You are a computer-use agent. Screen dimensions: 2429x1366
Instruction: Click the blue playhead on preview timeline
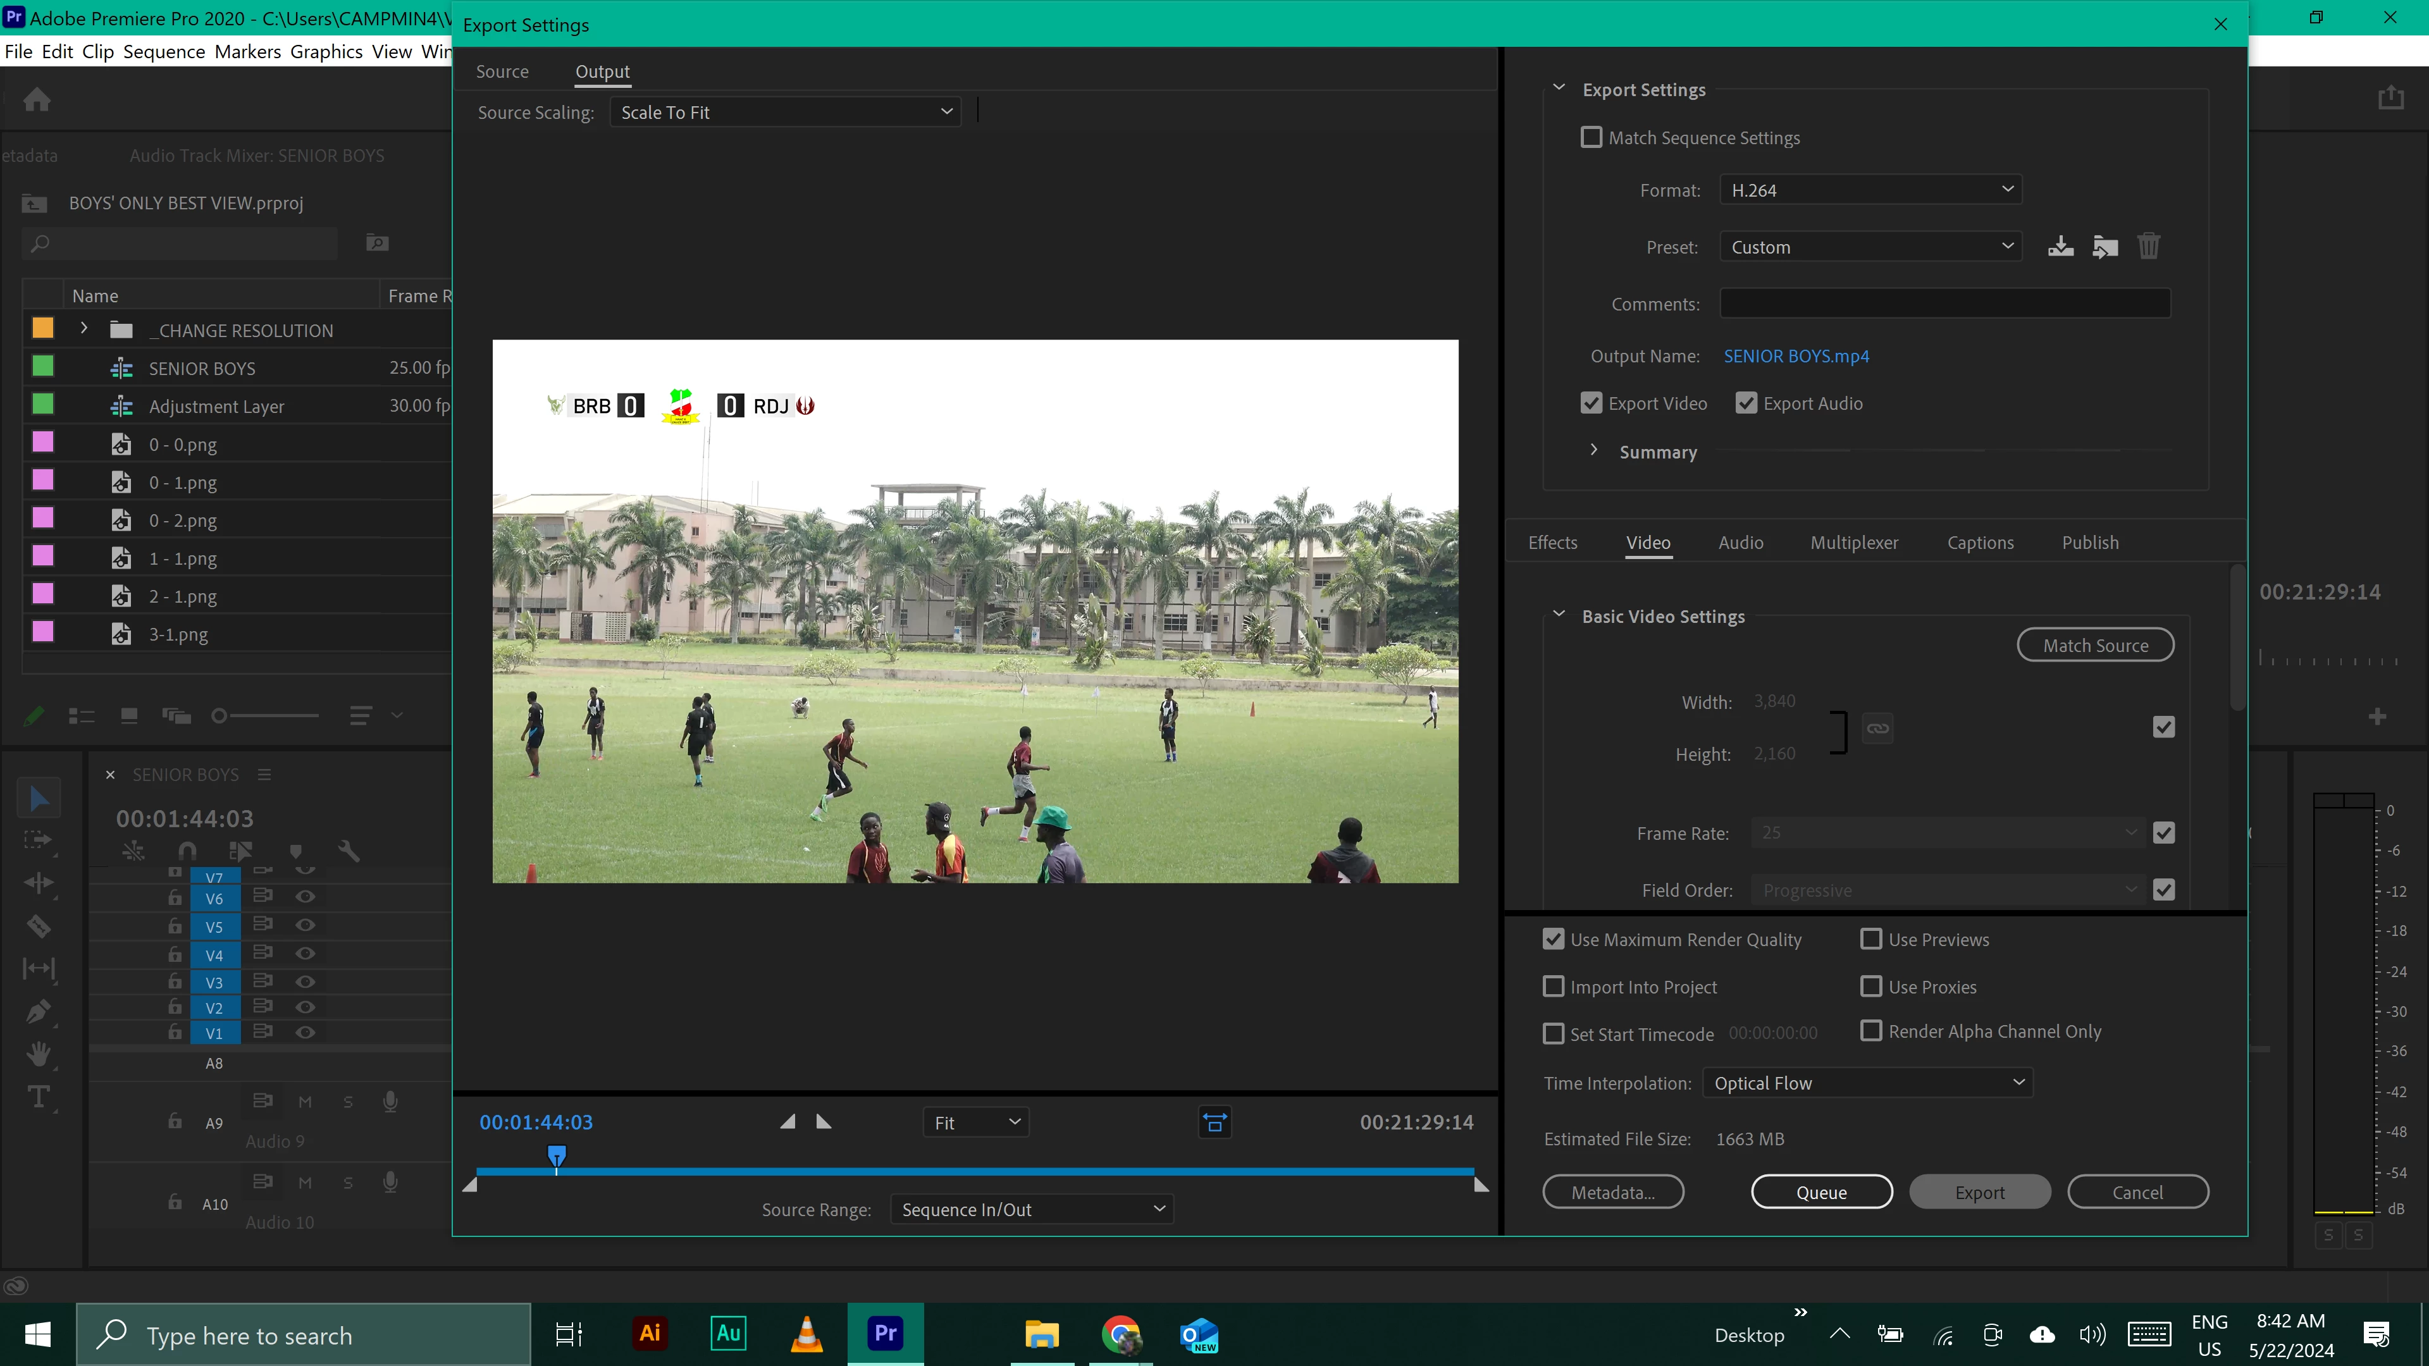click(557, 1156)
